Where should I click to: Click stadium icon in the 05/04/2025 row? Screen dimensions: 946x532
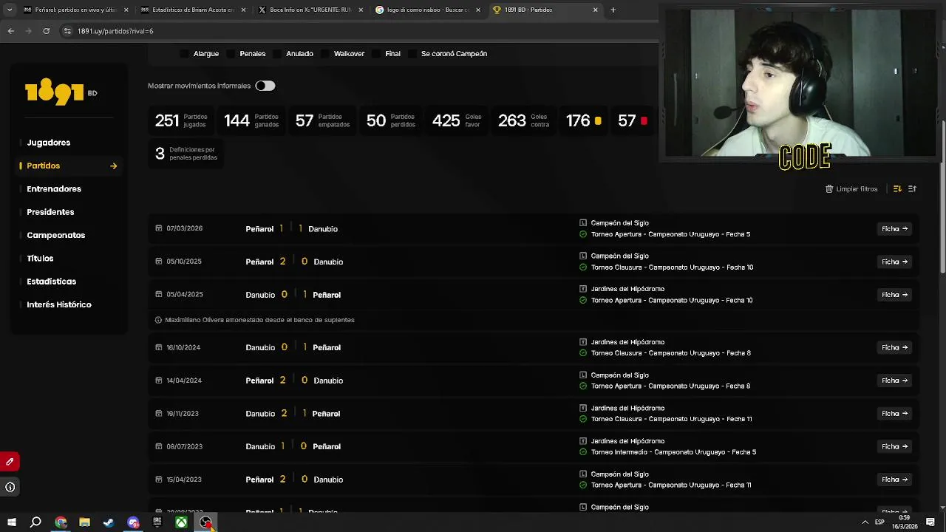583,289
